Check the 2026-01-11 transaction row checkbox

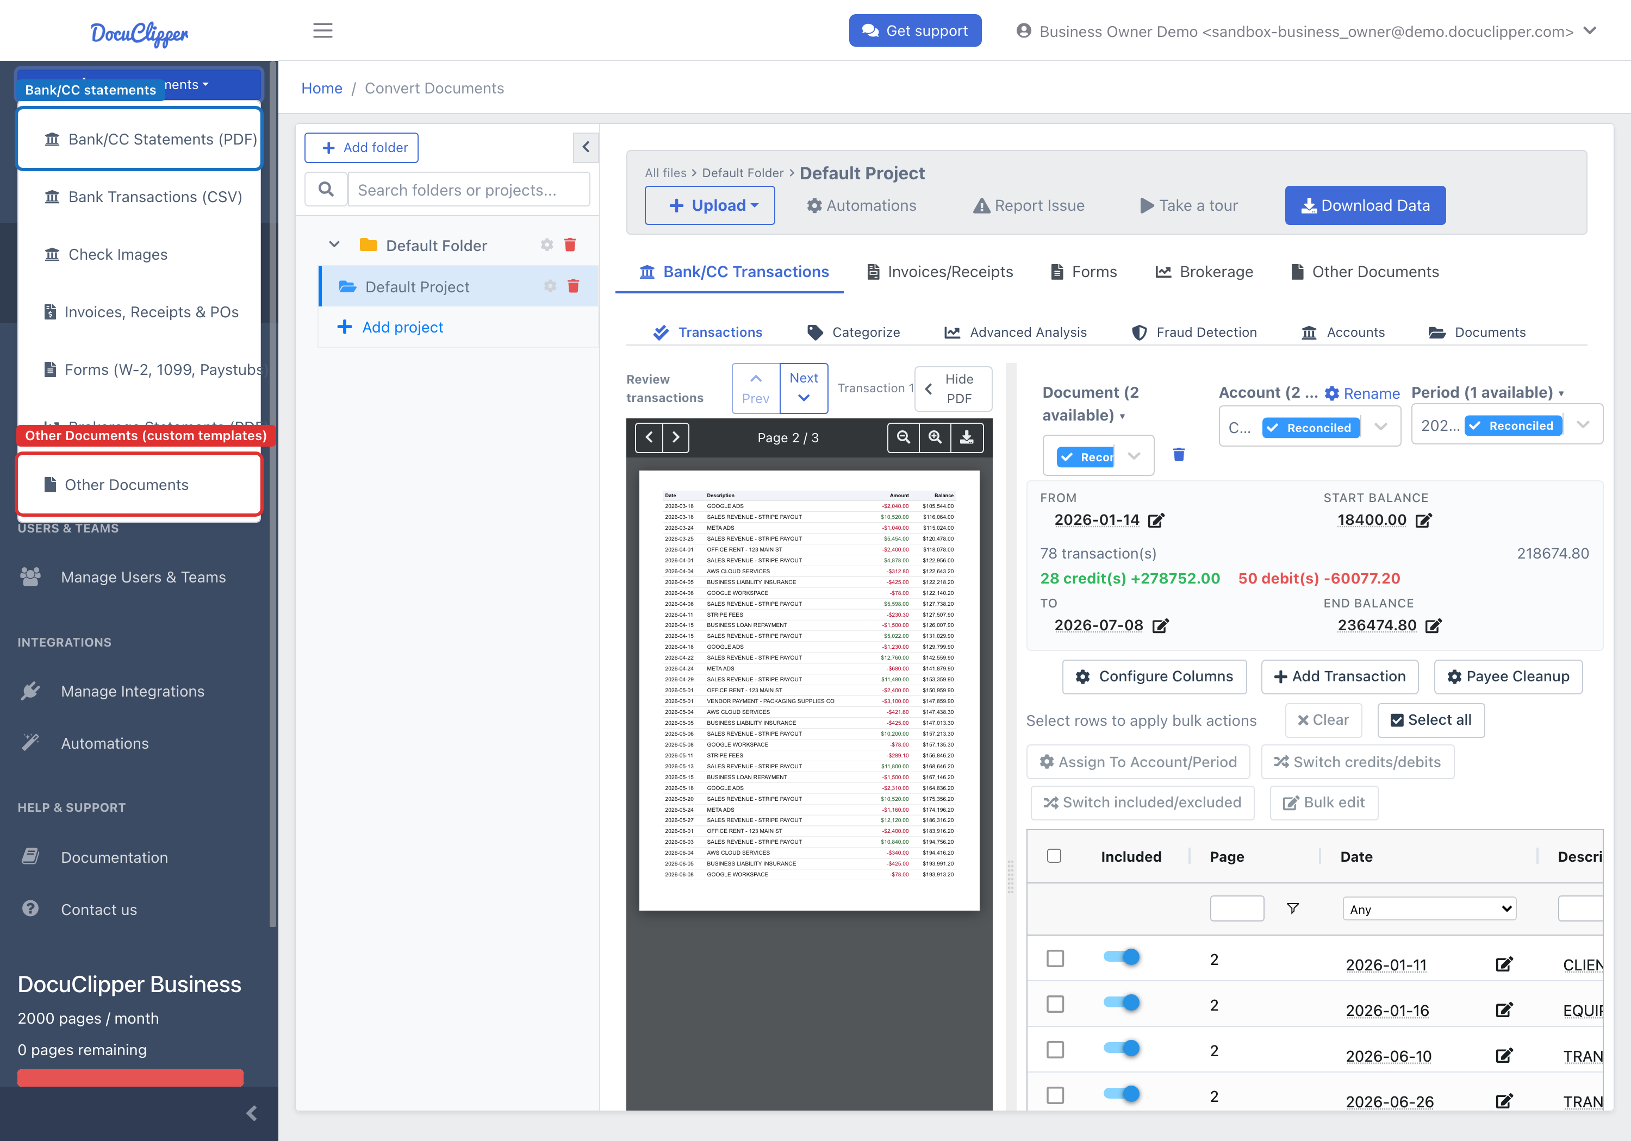1055,958
